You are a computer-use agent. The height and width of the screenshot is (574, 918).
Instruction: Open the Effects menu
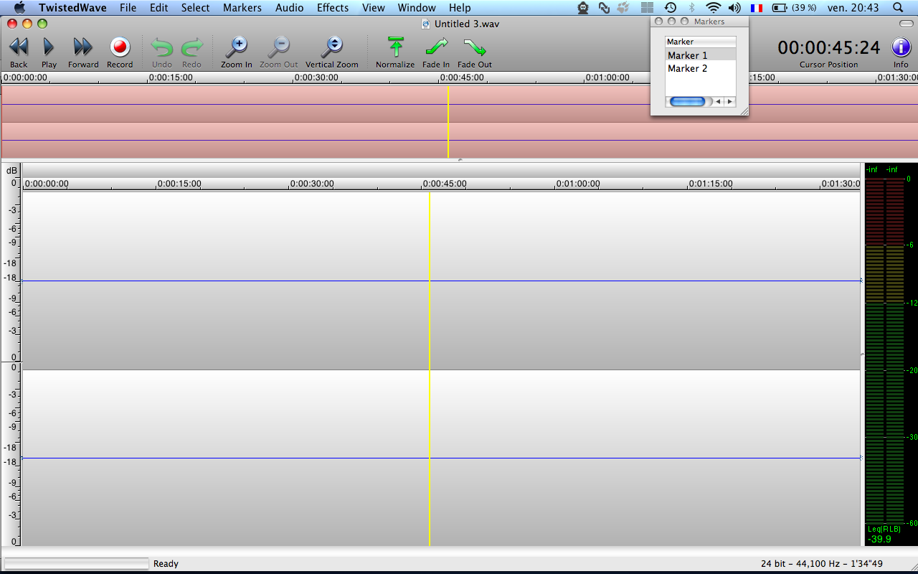pyautogui.click(x=333, y=8)
